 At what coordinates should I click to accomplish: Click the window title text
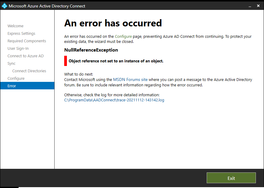click(47, 6)
